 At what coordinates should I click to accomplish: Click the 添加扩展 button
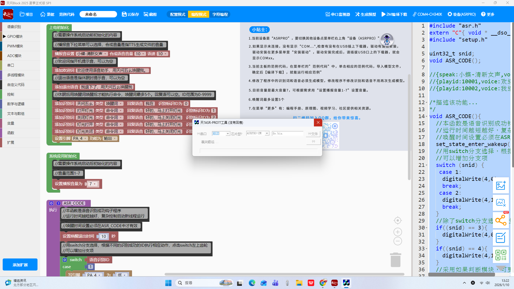click(20, 265)
